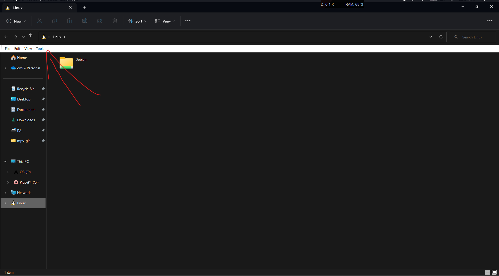Click the Linux breadcrumb in address bar
This screenshot has height=276, width=499.
[57, 37]
